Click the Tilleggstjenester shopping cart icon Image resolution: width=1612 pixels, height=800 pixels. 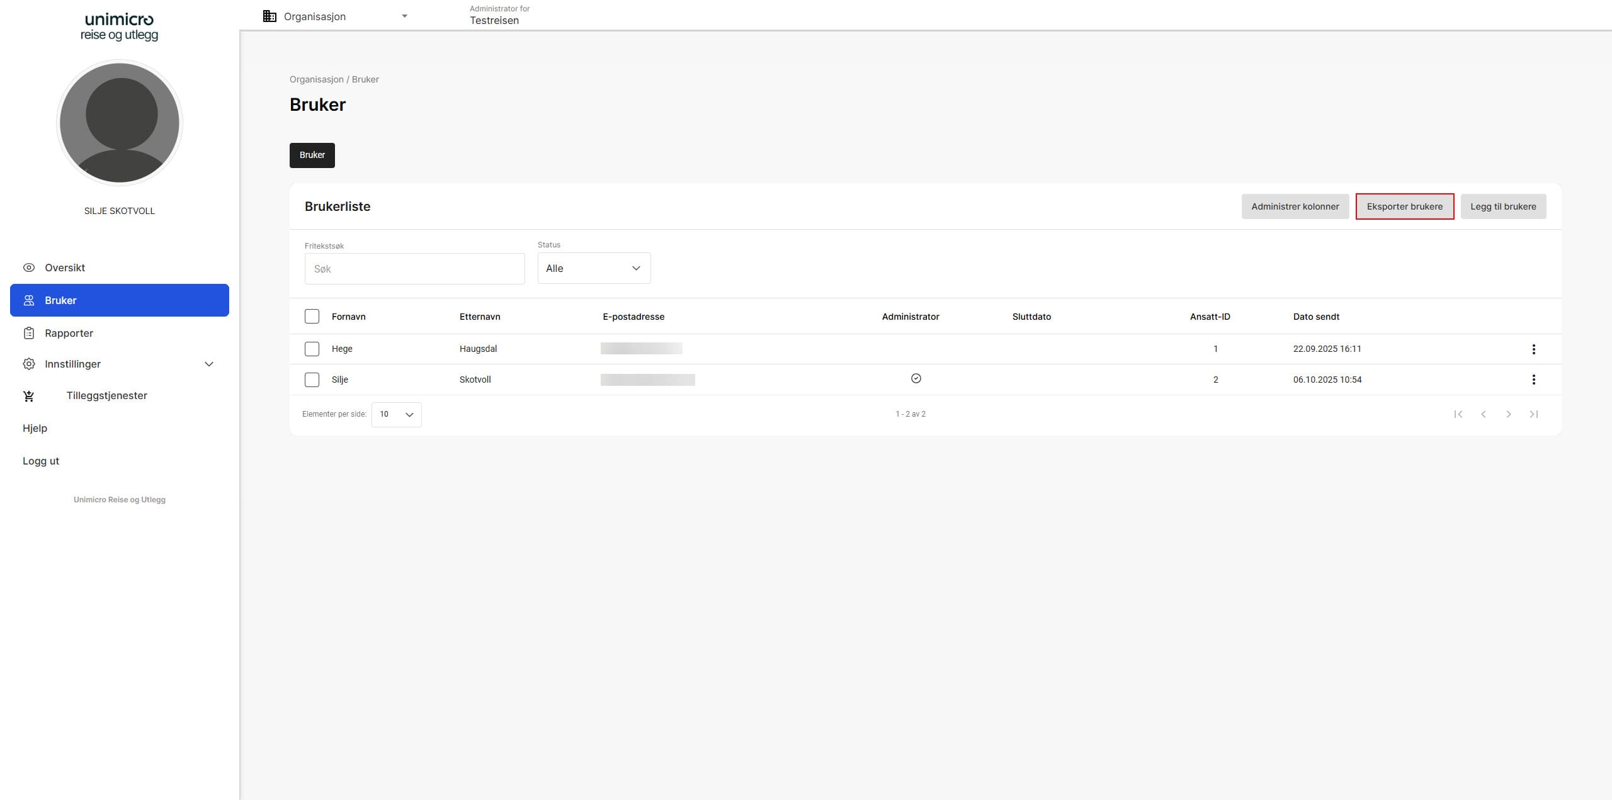click(29, 396)
